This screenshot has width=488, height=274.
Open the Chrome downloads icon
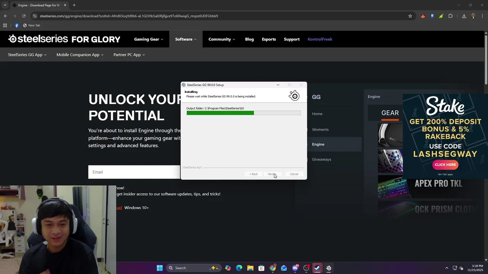pos(464,16)
